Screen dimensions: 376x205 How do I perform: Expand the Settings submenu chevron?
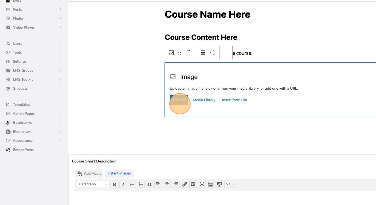[60, 61]
